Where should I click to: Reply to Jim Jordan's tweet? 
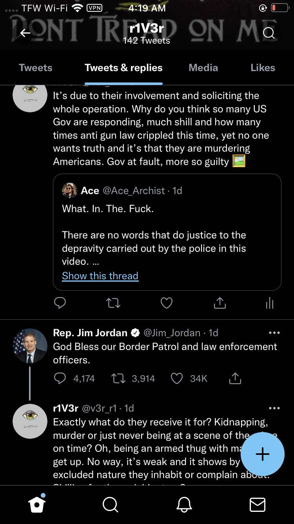click(60, 378)
